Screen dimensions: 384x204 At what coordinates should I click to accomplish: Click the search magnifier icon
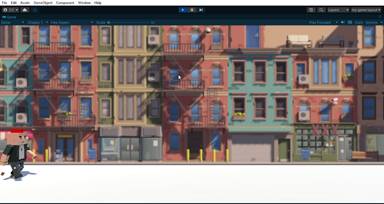point(321,10)
